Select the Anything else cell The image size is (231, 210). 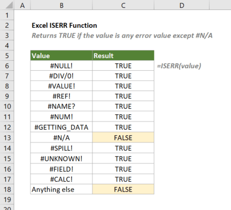click(61, 190)
